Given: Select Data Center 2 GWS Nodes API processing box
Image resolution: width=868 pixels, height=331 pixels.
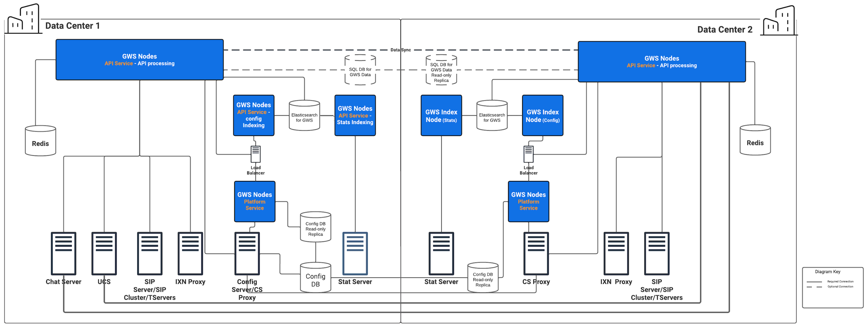Looking at the screenshot, I should tap(662, 62).
